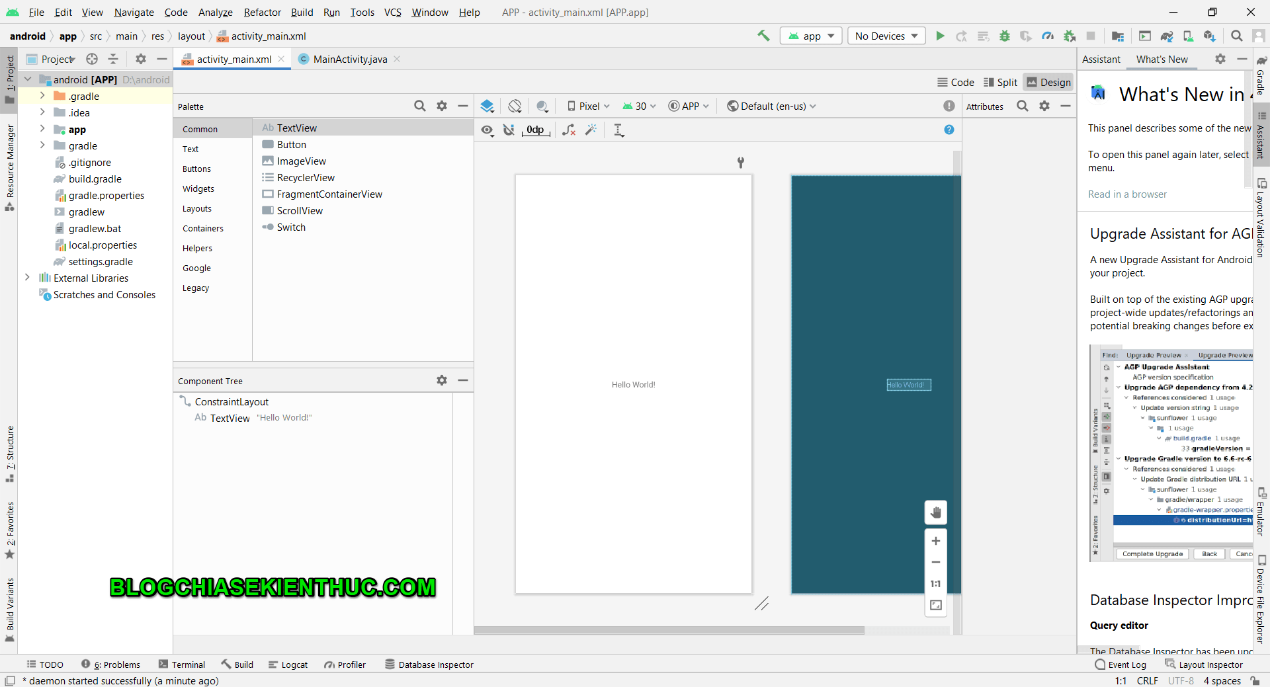This screenshot has width=1270, height=687.
Task: Toggle autoconnect magnet icon
Action: tap(509, 130)
